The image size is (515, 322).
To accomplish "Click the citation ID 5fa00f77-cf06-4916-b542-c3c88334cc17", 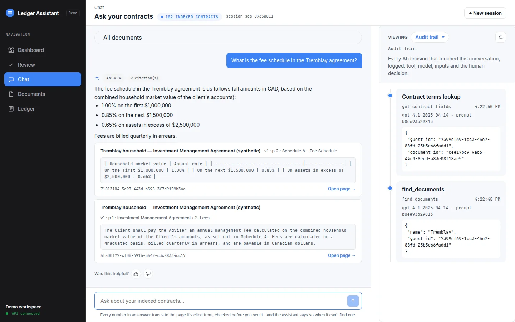I will (x=143, y=255).
